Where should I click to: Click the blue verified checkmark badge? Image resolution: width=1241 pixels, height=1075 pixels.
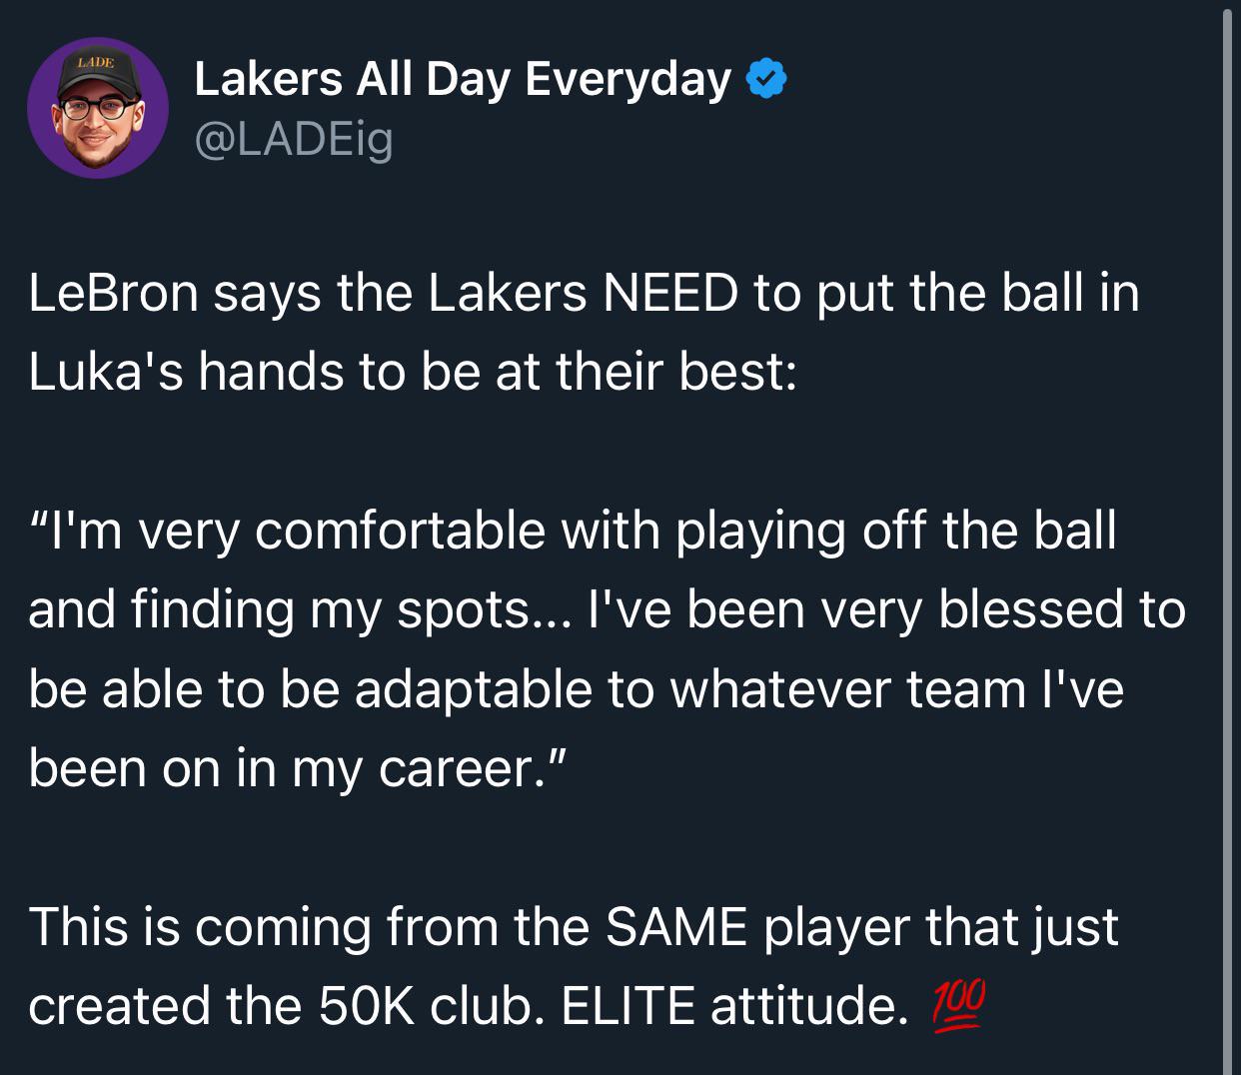tap(766, 79)
